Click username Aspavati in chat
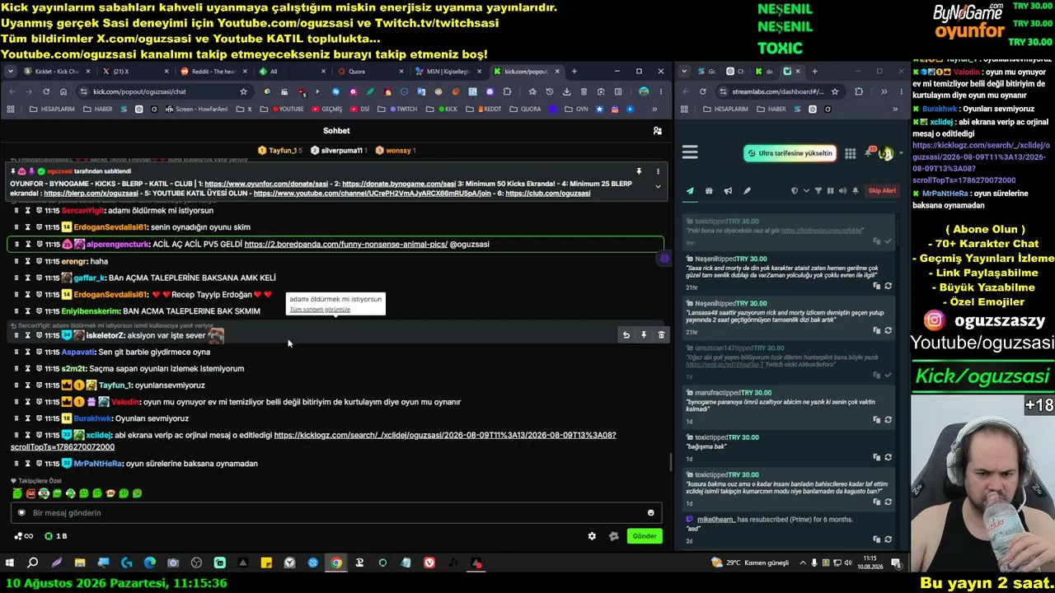The width and height of the screenshot is (1055, 593). point(78,353)
